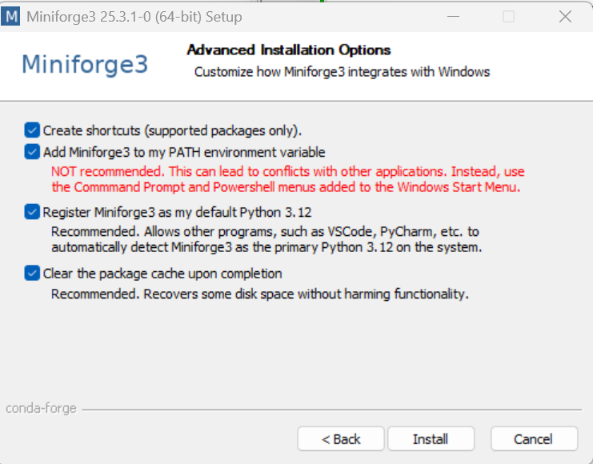Viewport: 593px width, 464px height.
Task: Cancel the Miniforge3 installation
Action: [534, 439]
